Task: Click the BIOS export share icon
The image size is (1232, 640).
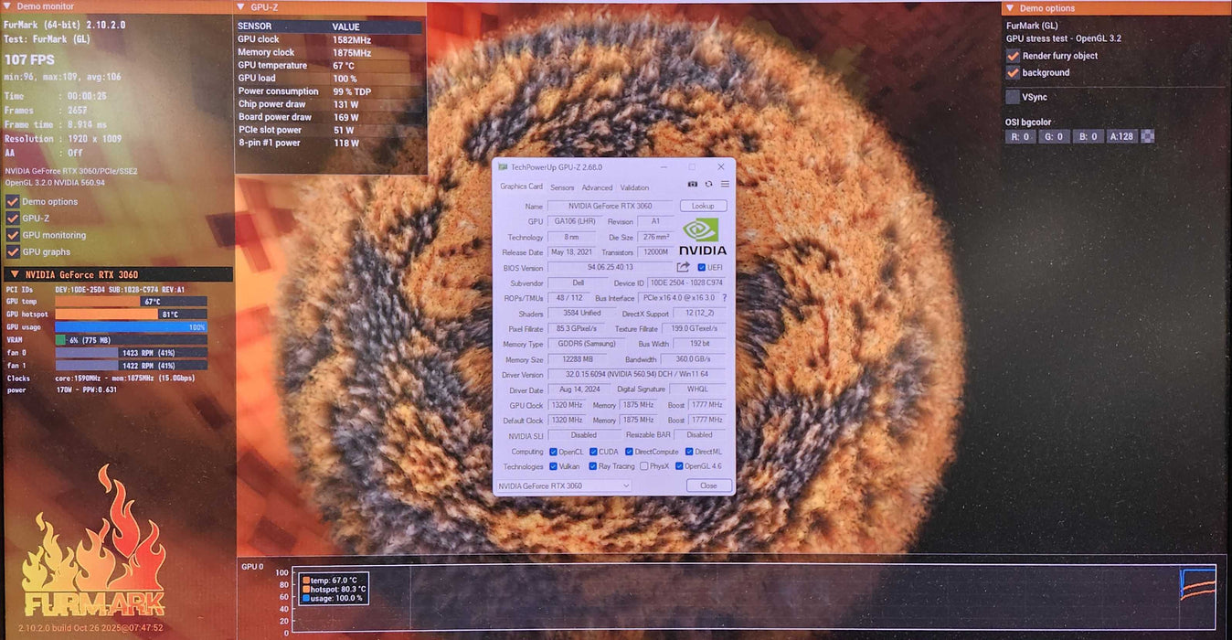Action: pyautogui.click(x=683, y=267)
